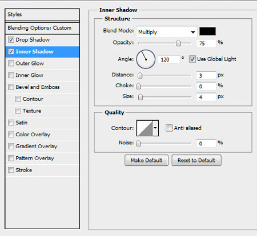Disable the Use Global Light checkbox
The width and height of the screenshot is (257, 236).
(x=192, y=59)
